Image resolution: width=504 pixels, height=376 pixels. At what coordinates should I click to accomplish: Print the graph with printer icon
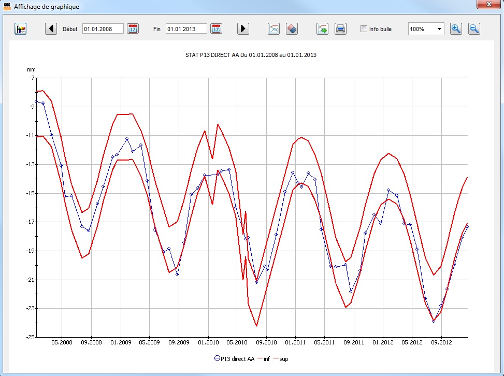click(340, 29)
